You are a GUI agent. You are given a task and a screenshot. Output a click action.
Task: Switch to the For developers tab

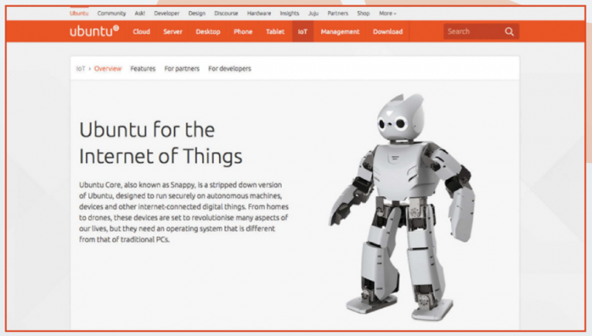tap(230, 69)
